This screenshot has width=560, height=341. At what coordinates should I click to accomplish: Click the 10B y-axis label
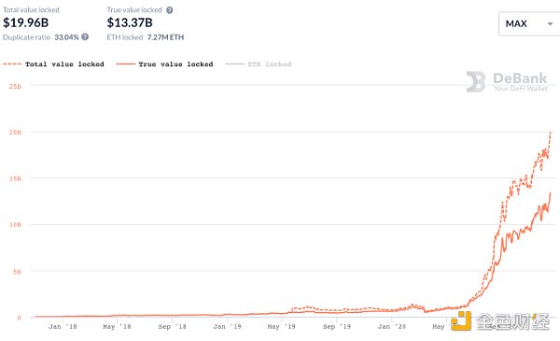pos(15,224)
